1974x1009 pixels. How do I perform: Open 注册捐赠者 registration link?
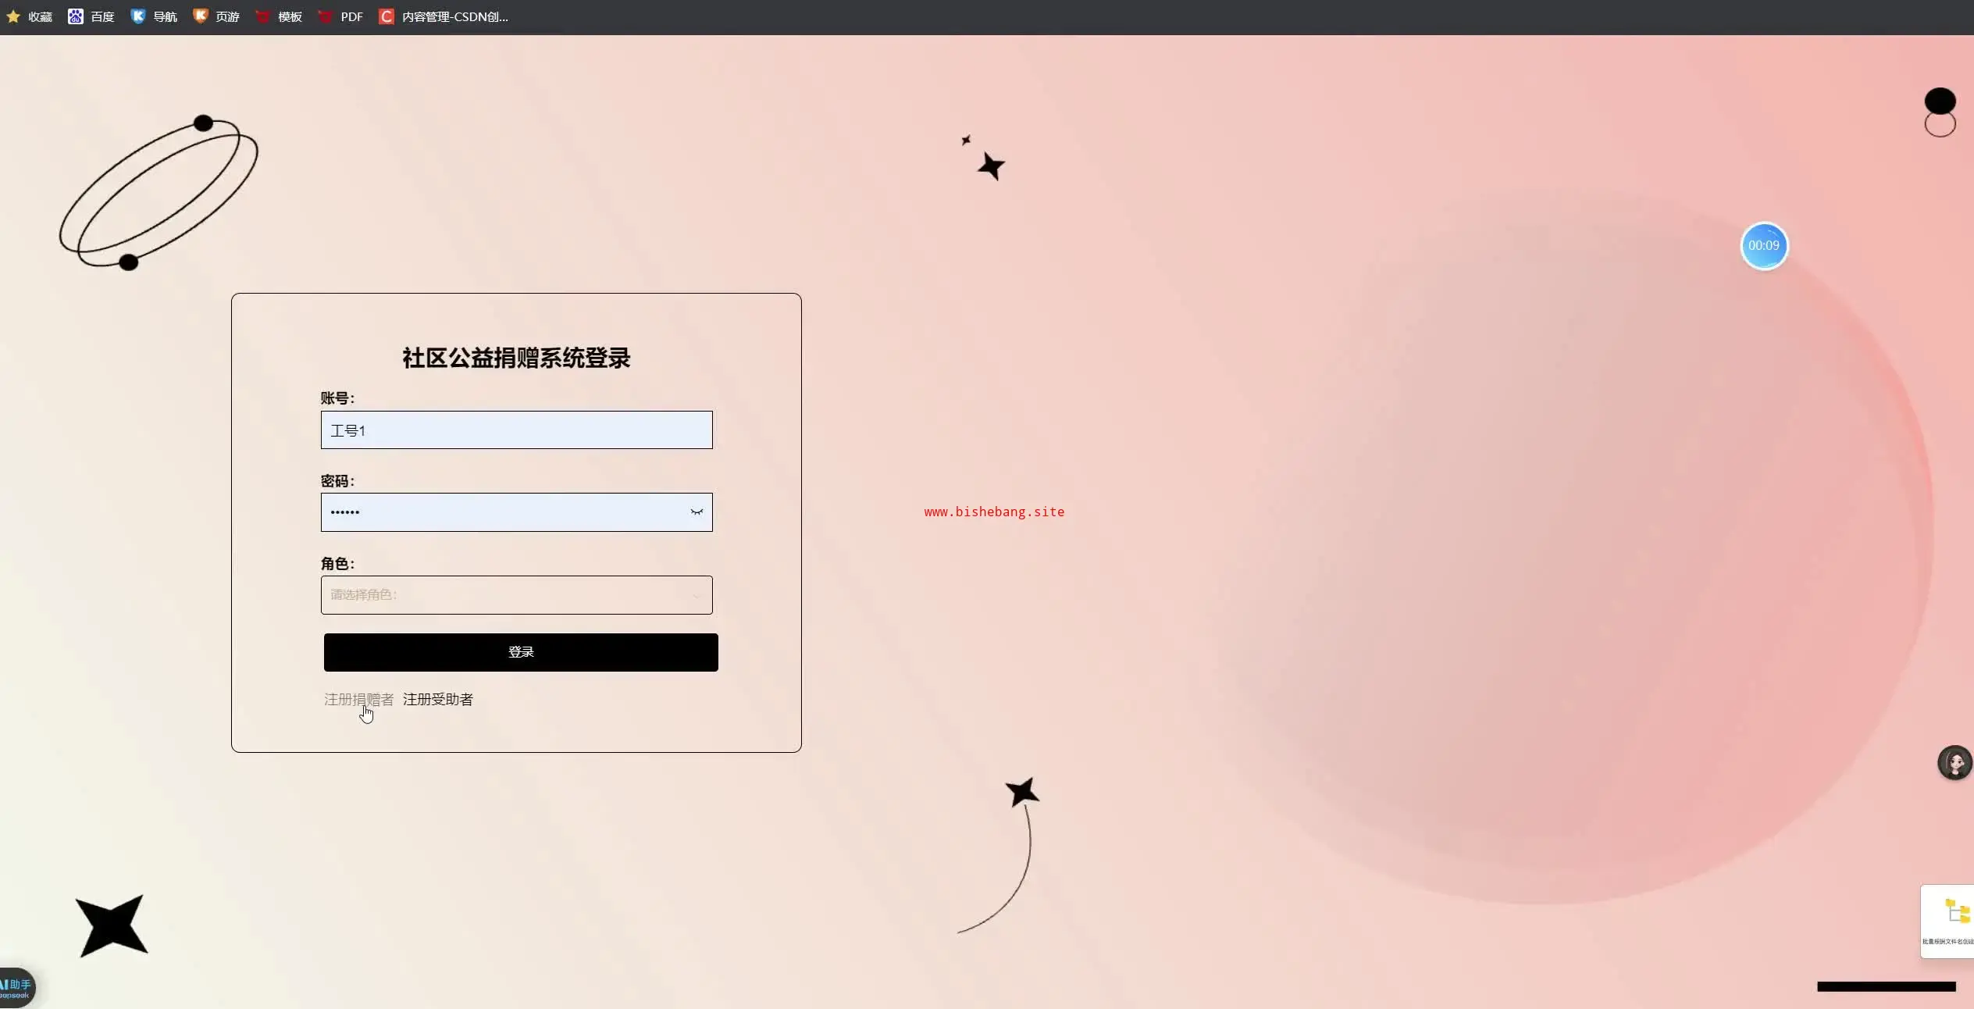(358, 699)
